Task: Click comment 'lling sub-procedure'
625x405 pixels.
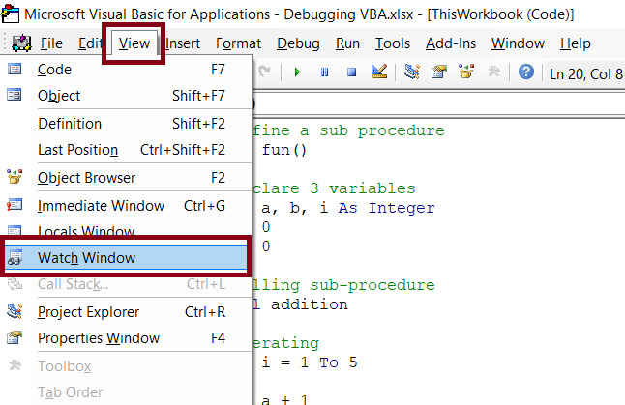Action: pyautogui.click(x=343, y=285)
